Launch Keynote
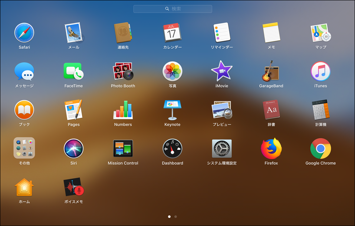This screenshot has width=355, height=226. pyautogui.click(x=172, y=110)
